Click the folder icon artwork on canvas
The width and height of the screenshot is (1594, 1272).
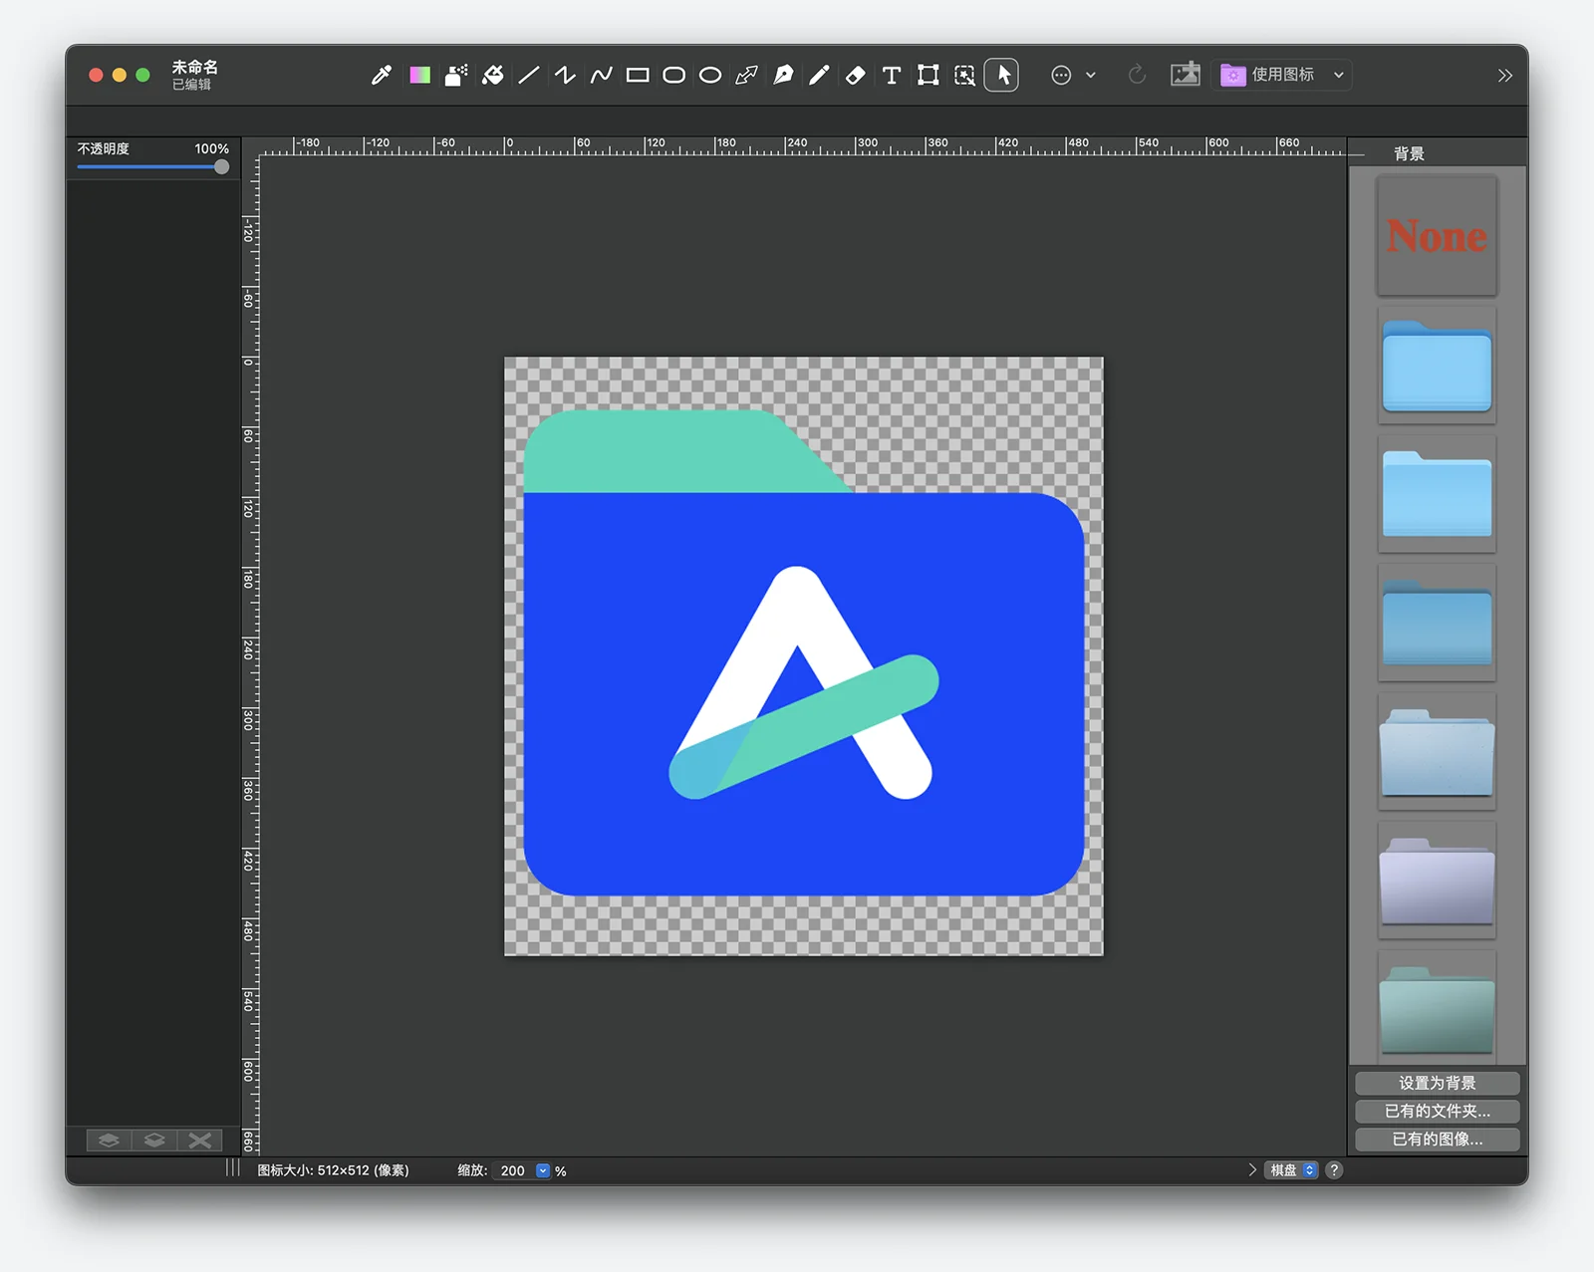click(x=804, y=652)
